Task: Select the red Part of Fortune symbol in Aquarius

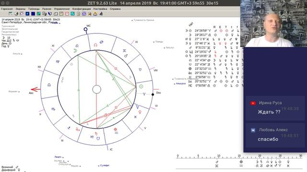Action: [x=116, y=129]
